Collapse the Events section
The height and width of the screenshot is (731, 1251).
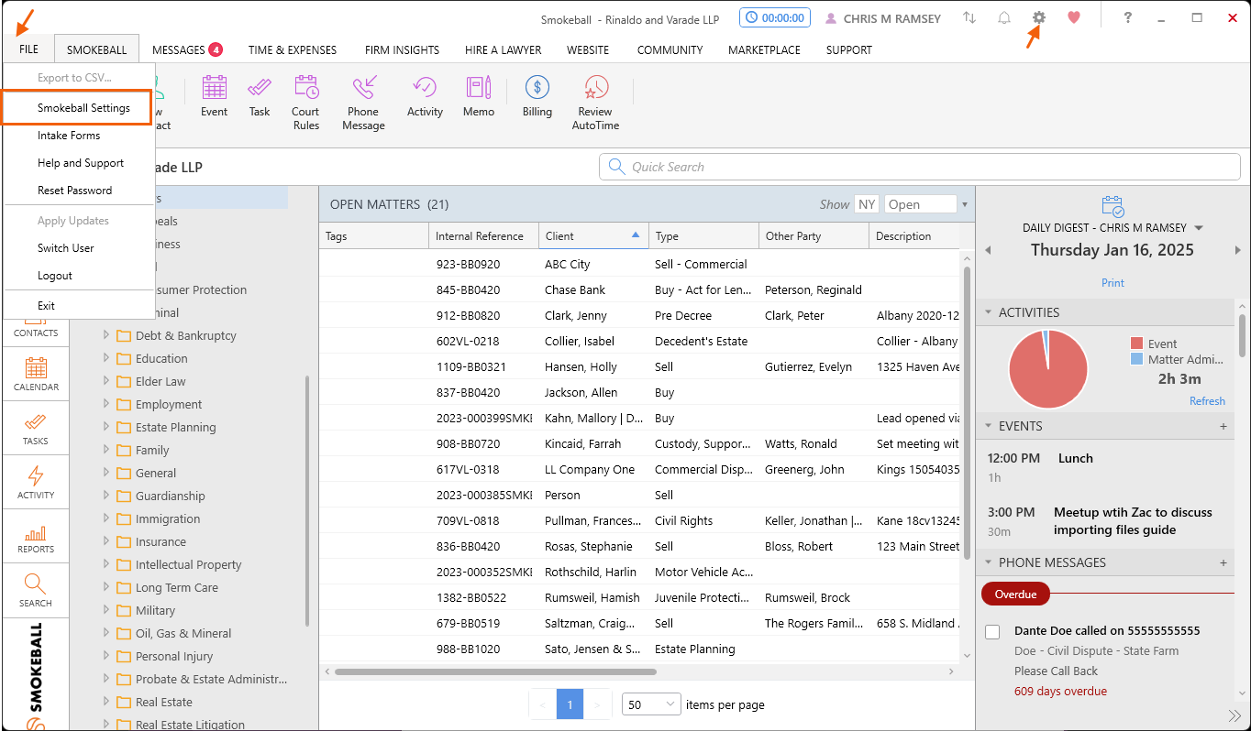click(x=989, y=426)
